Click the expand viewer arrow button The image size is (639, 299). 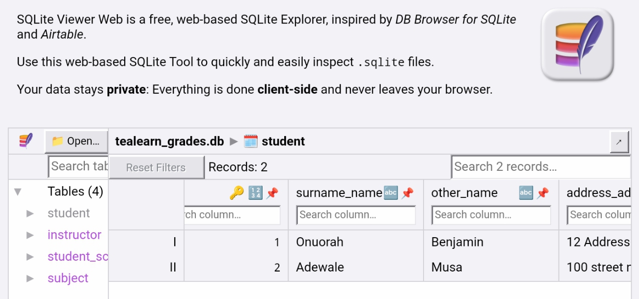(x=619, y=142)
